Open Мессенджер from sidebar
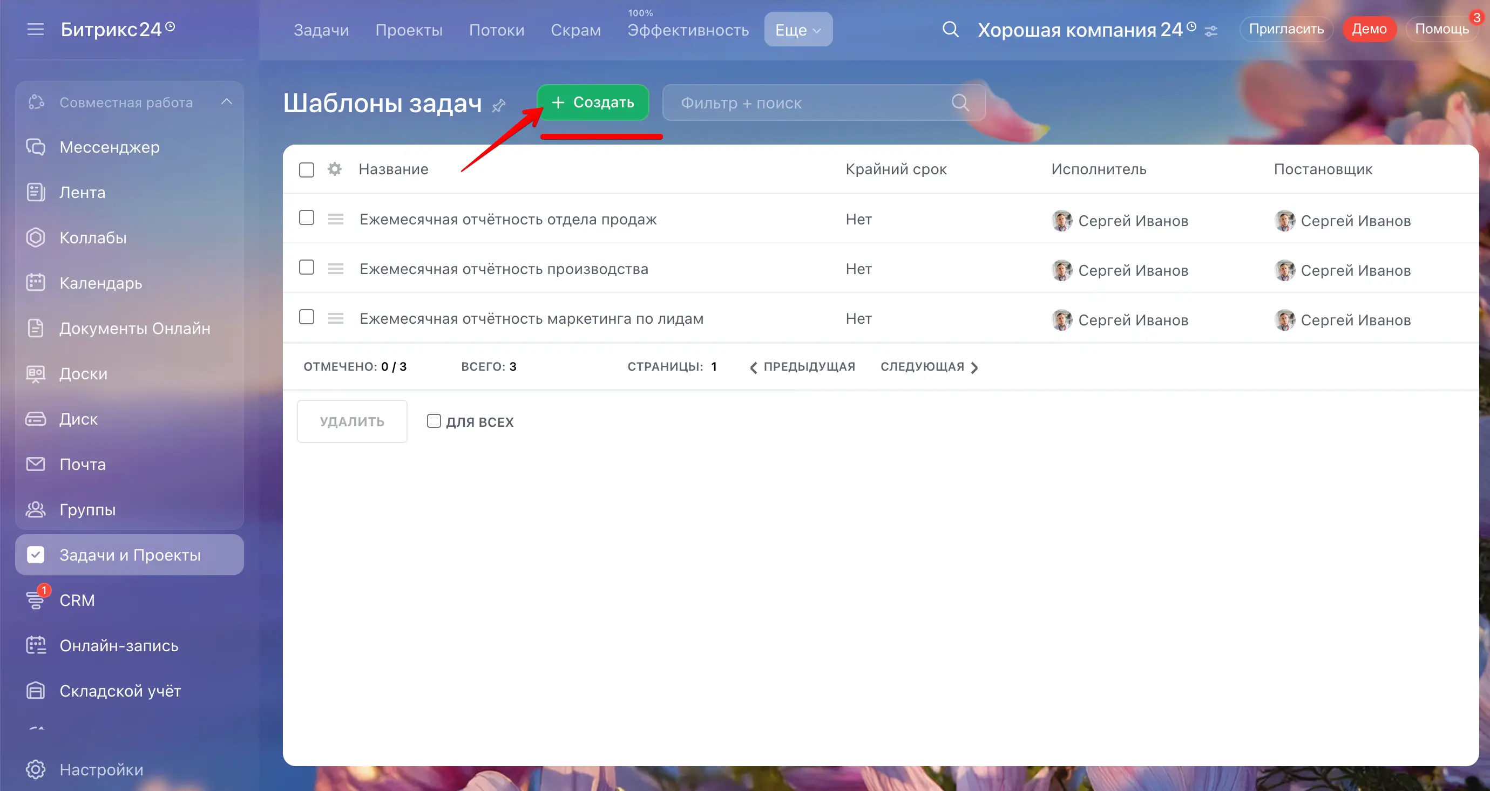 [109, 147]
